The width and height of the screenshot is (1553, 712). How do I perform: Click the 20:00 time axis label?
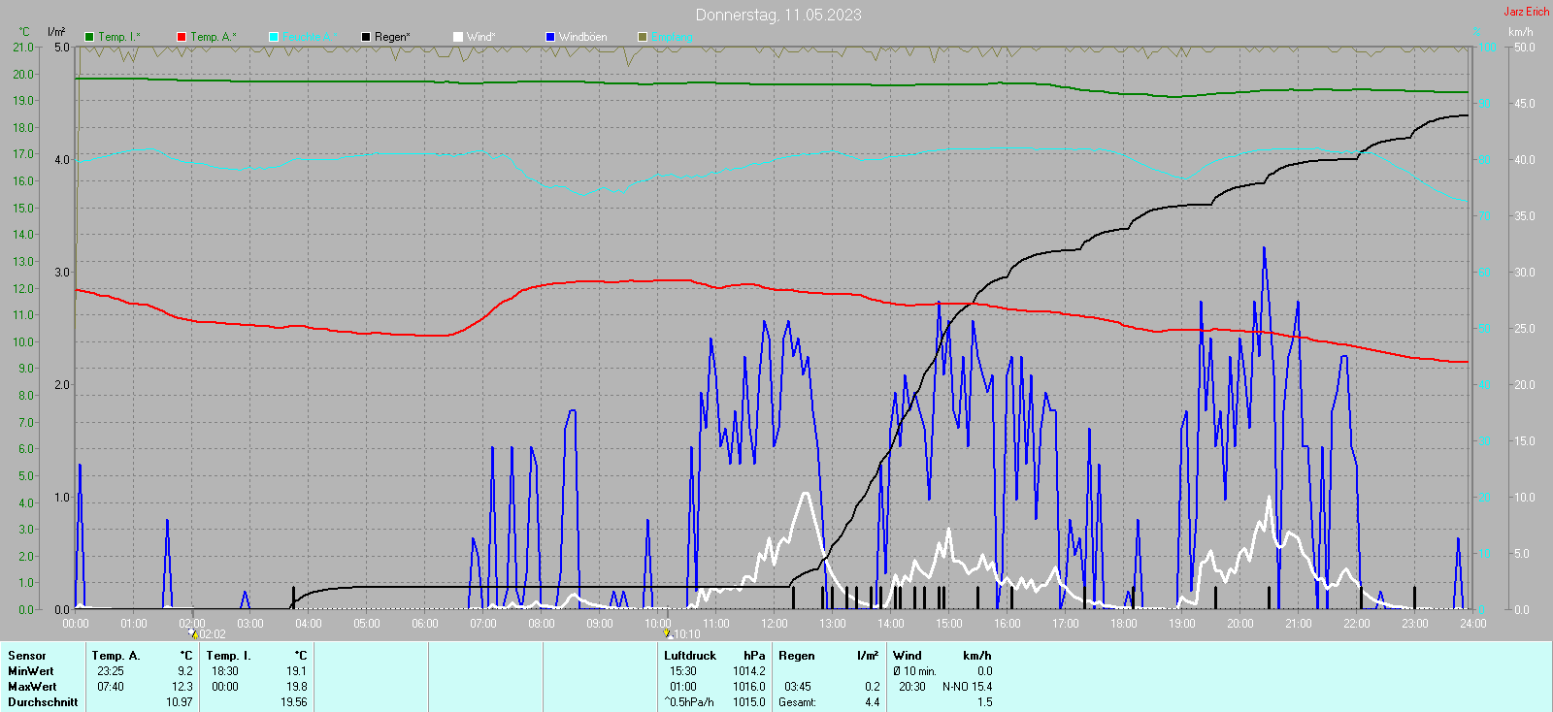coord(1240,624)
